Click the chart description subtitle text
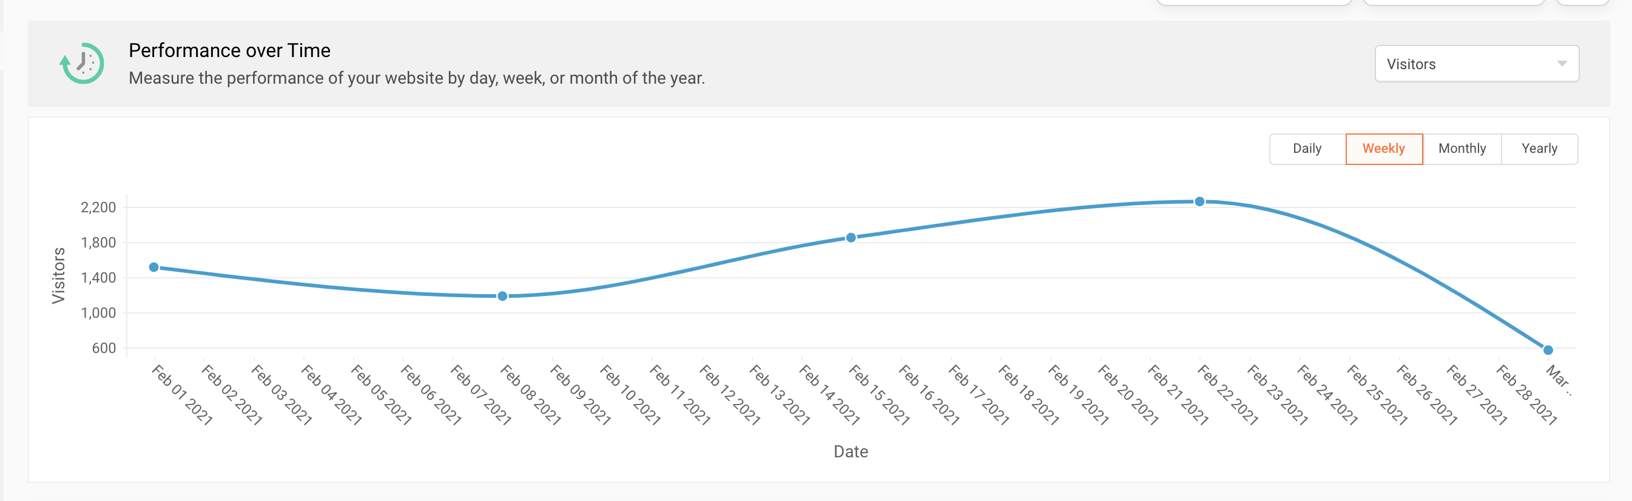The width and height of the screenshot is (1632, 501). click(x=416, y=78)
